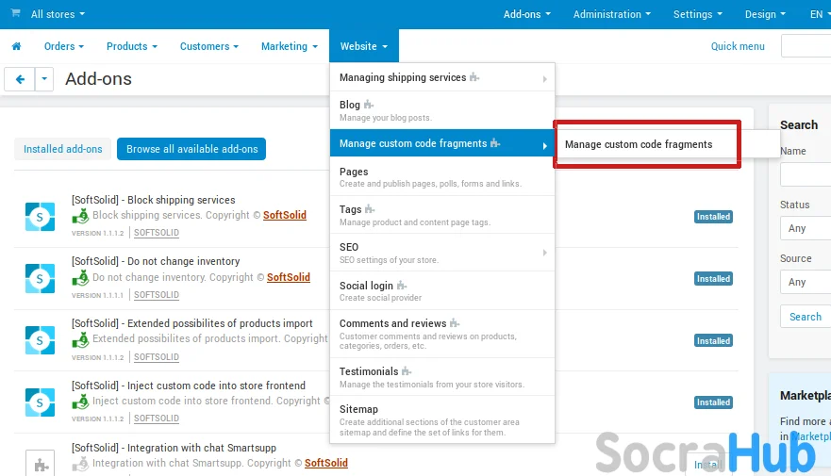The width and height of the screenshot is (831, 476).
Task: Open the Testimonials menu entry
Action: tap(442, 377)
